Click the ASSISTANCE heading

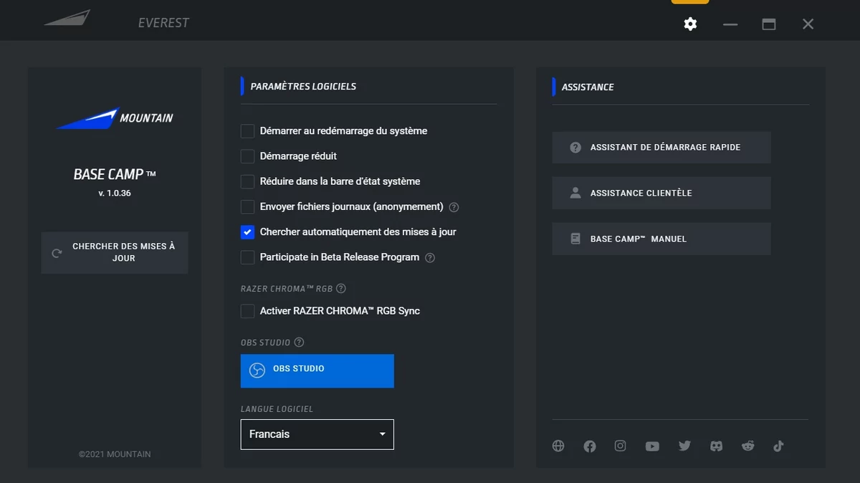point(588,87)
